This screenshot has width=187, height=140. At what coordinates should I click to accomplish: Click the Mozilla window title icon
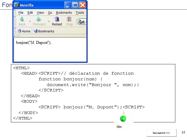click(x=16, y=5)
